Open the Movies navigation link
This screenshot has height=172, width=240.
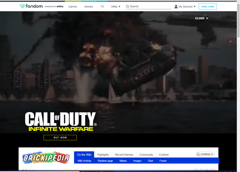(89, 7)
